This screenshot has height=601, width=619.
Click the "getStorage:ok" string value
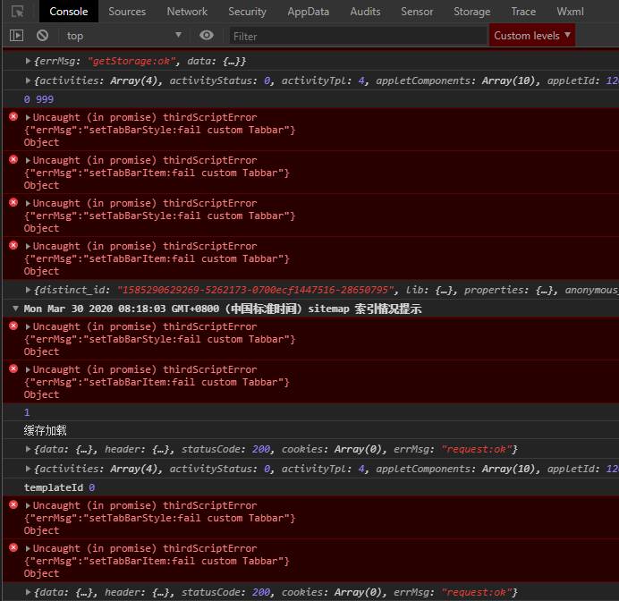(131, 61)
